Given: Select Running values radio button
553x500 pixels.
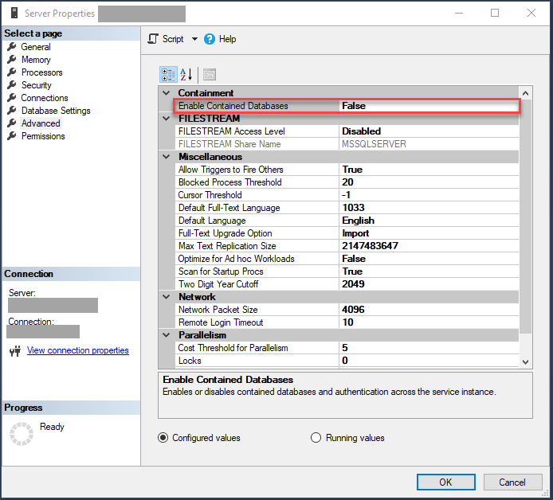Looking at the screenshot, I should pyautogui.click(x=316, y=438).
